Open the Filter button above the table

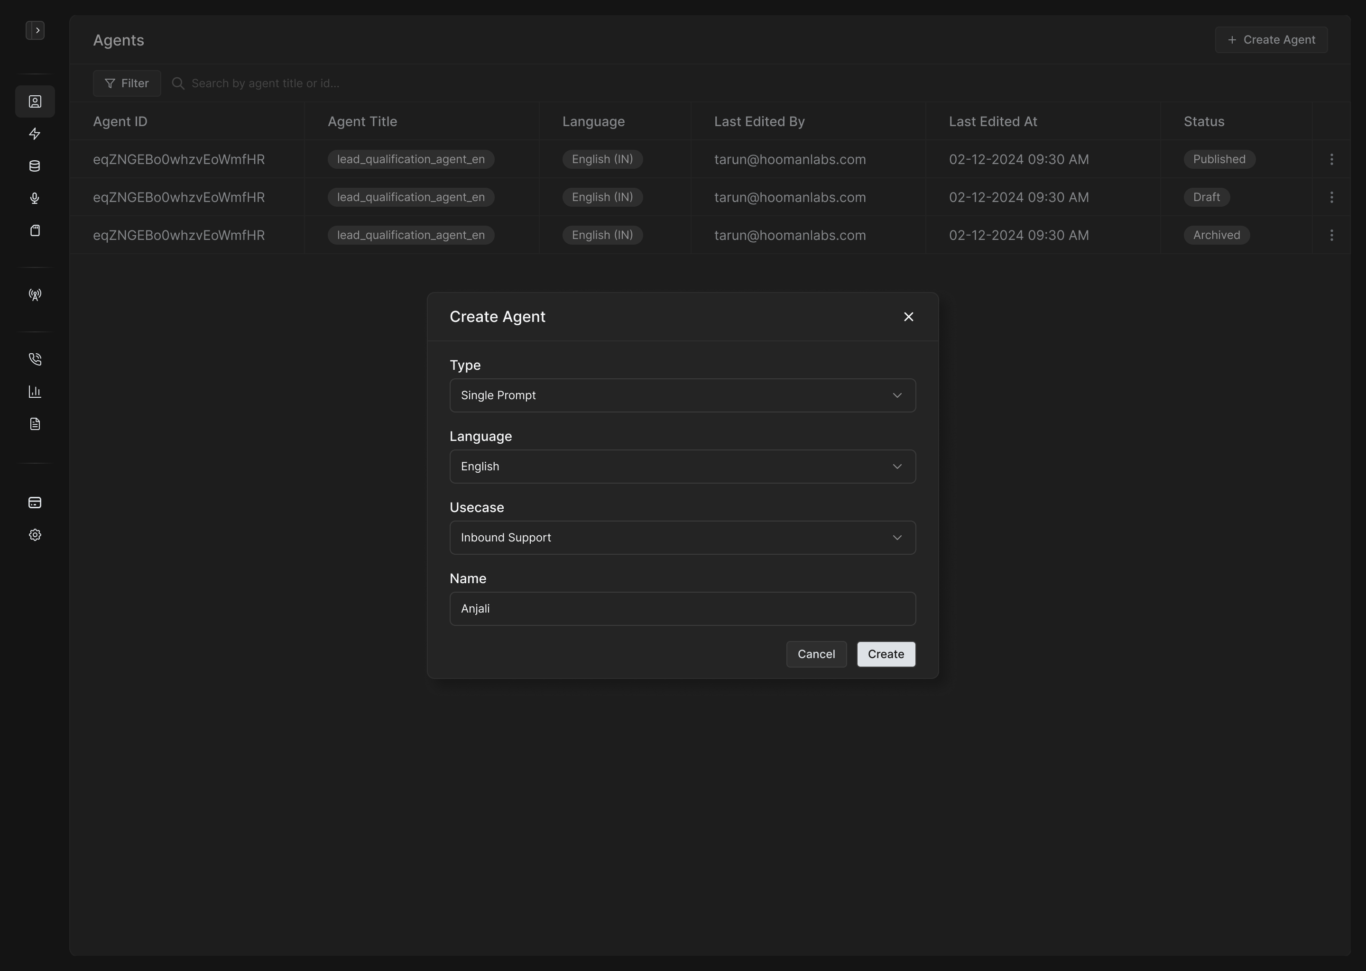(x=127, y=83)
